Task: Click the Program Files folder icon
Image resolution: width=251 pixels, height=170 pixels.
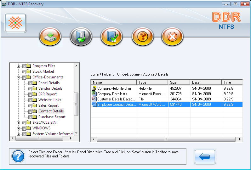Action: 29,65
